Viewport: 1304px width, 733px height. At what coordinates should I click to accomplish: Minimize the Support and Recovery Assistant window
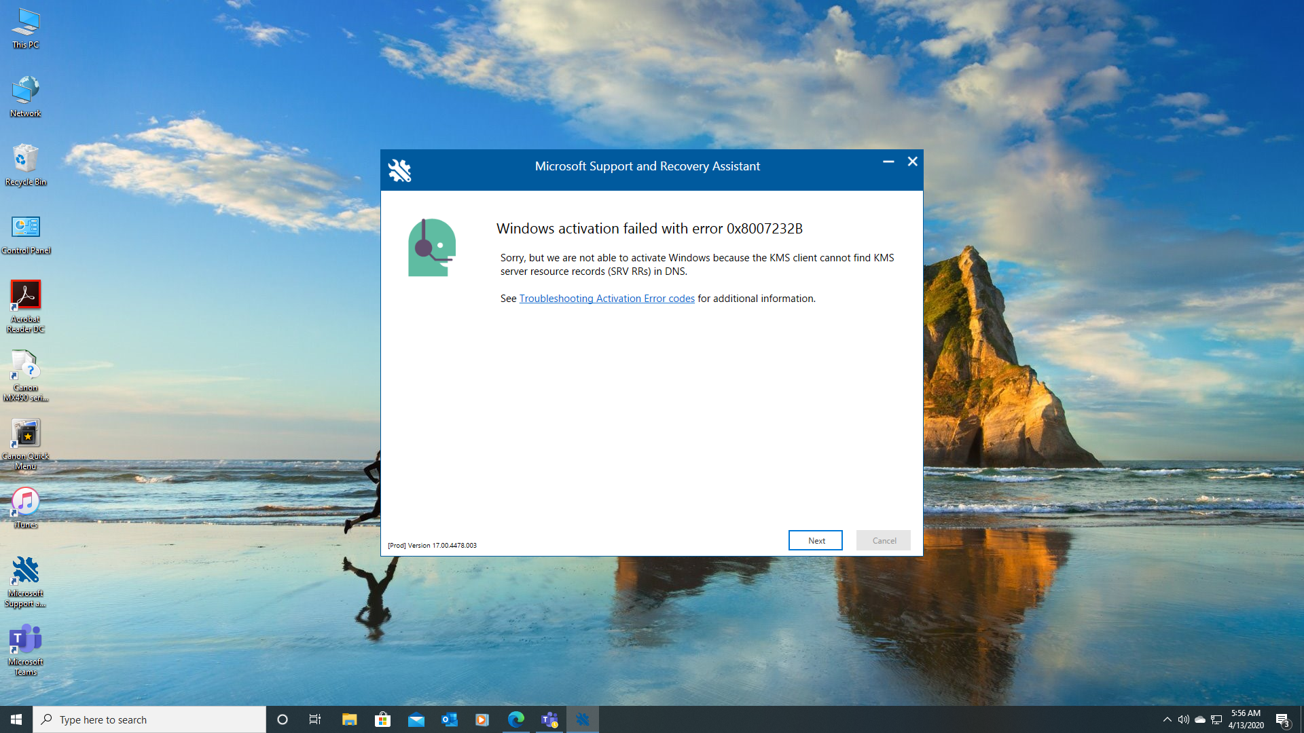[x=888, y=162]
